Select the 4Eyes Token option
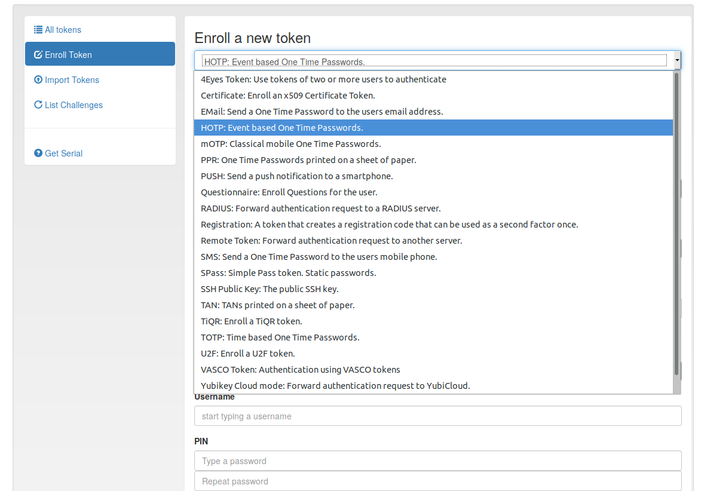 coord(434,79)
